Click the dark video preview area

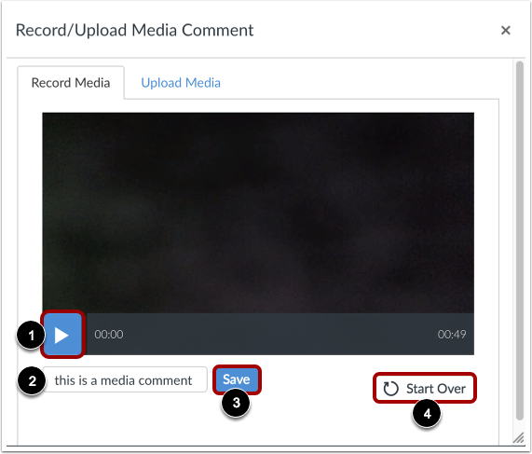point(258,213)
